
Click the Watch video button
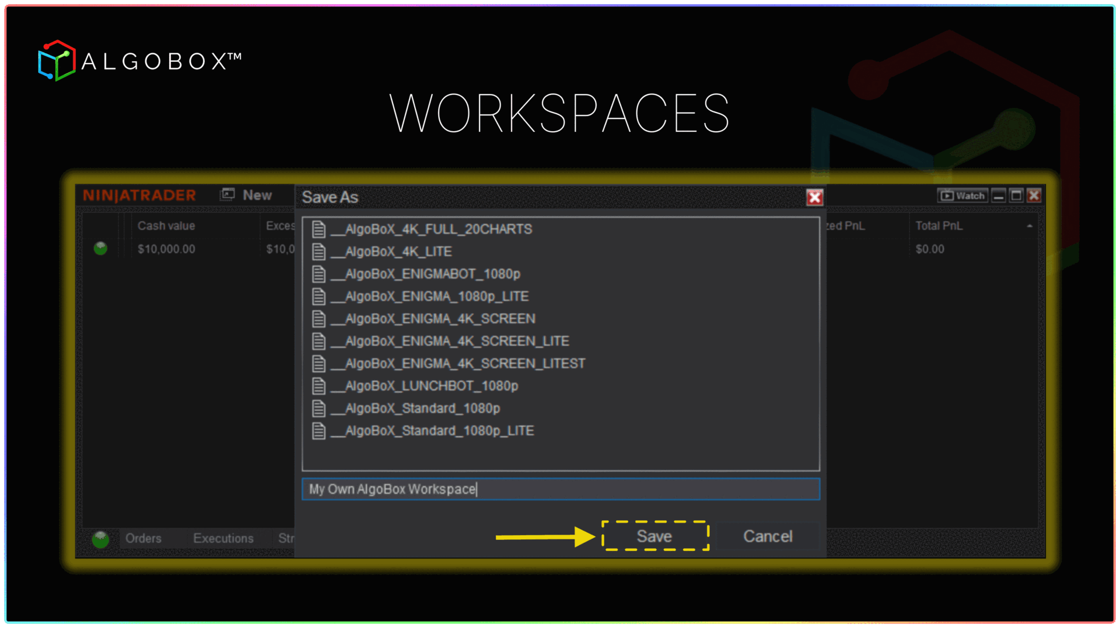(963, 196)
